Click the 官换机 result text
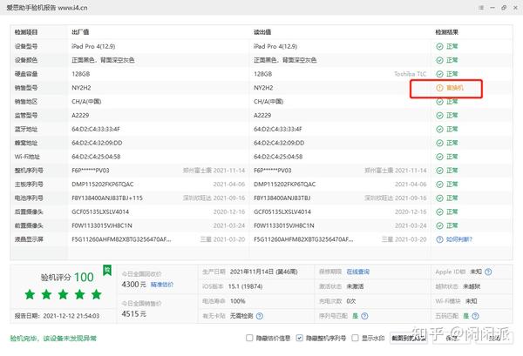Image resolution: width=523 pixels, height=356 pixels. [455, 88]
